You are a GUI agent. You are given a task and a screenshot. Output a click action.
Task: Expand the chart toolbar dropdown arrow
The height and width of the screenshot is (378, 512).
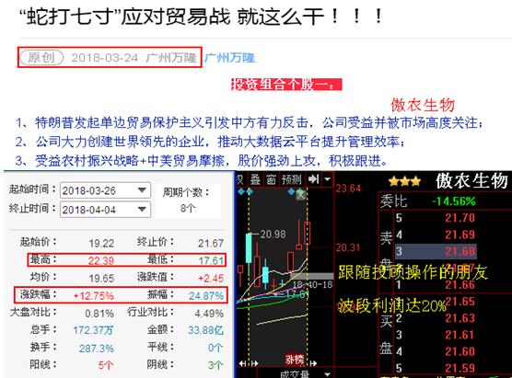327,179
